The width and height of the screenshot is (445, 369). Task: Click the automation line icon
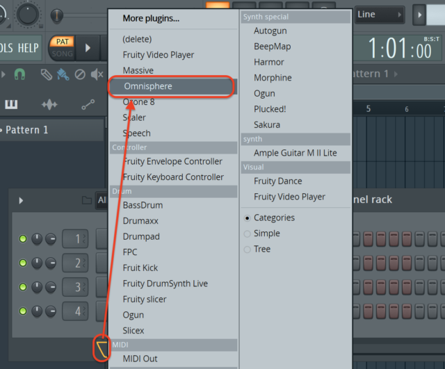88,104
